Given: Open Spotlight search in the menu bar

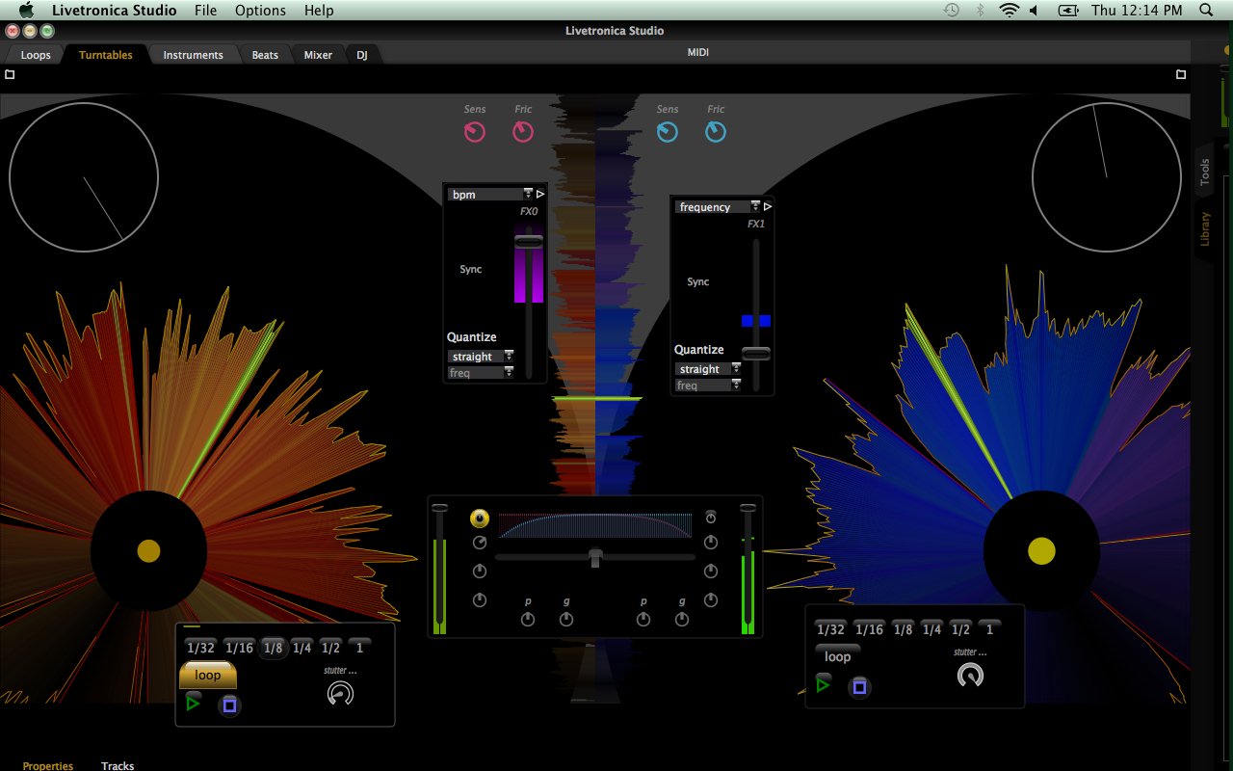Looking at the screenshot, I should point(1206,11).
